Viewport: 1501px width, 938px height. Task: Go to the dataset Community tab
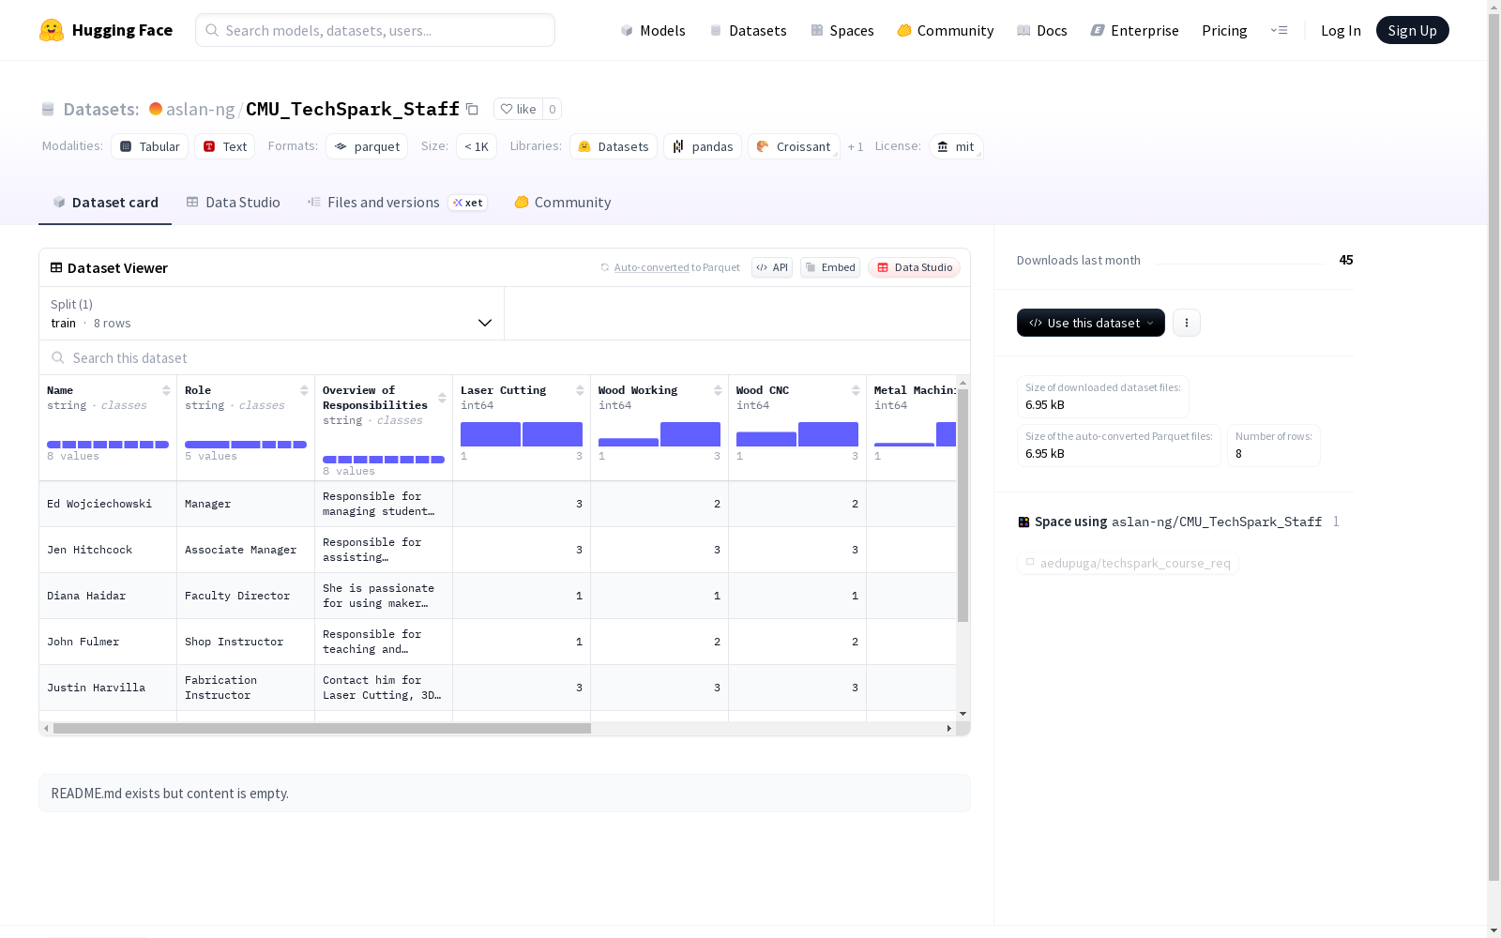pyautogui.click(x=563, y=203)
